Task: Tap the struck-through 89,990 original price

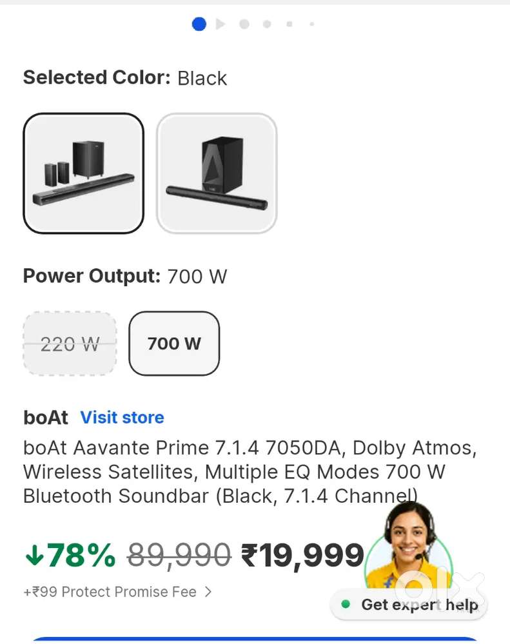Action: pos(179,555)
